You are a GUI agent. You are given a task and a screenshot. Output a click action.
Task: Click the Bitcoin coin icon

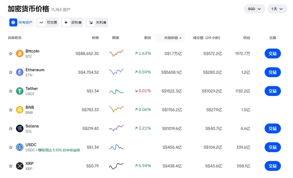coord(20,54)
